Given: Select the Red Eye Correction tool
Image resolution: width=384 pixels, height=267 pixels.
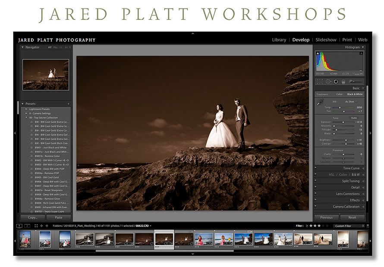Looking at the screenshot, I should [336, 81].
